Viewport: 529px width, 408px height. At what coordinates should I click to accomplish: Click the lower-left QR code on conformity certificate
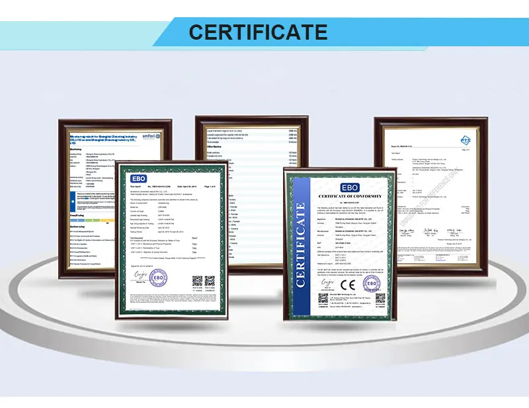click(323, 298)
